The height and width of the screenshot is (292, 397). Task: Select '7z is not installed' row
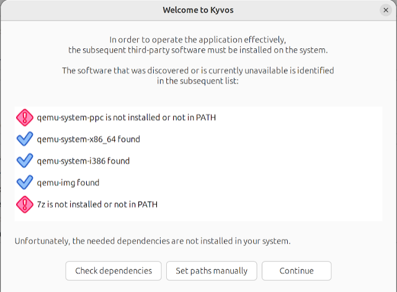point(198,204)
